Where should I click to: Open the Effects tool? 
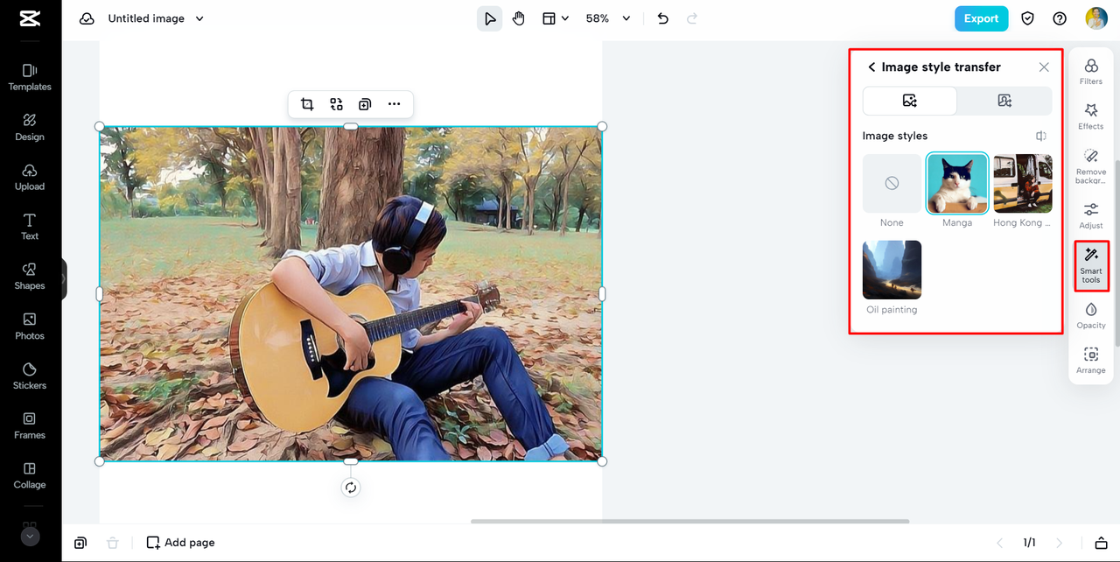pos(1091,116)
